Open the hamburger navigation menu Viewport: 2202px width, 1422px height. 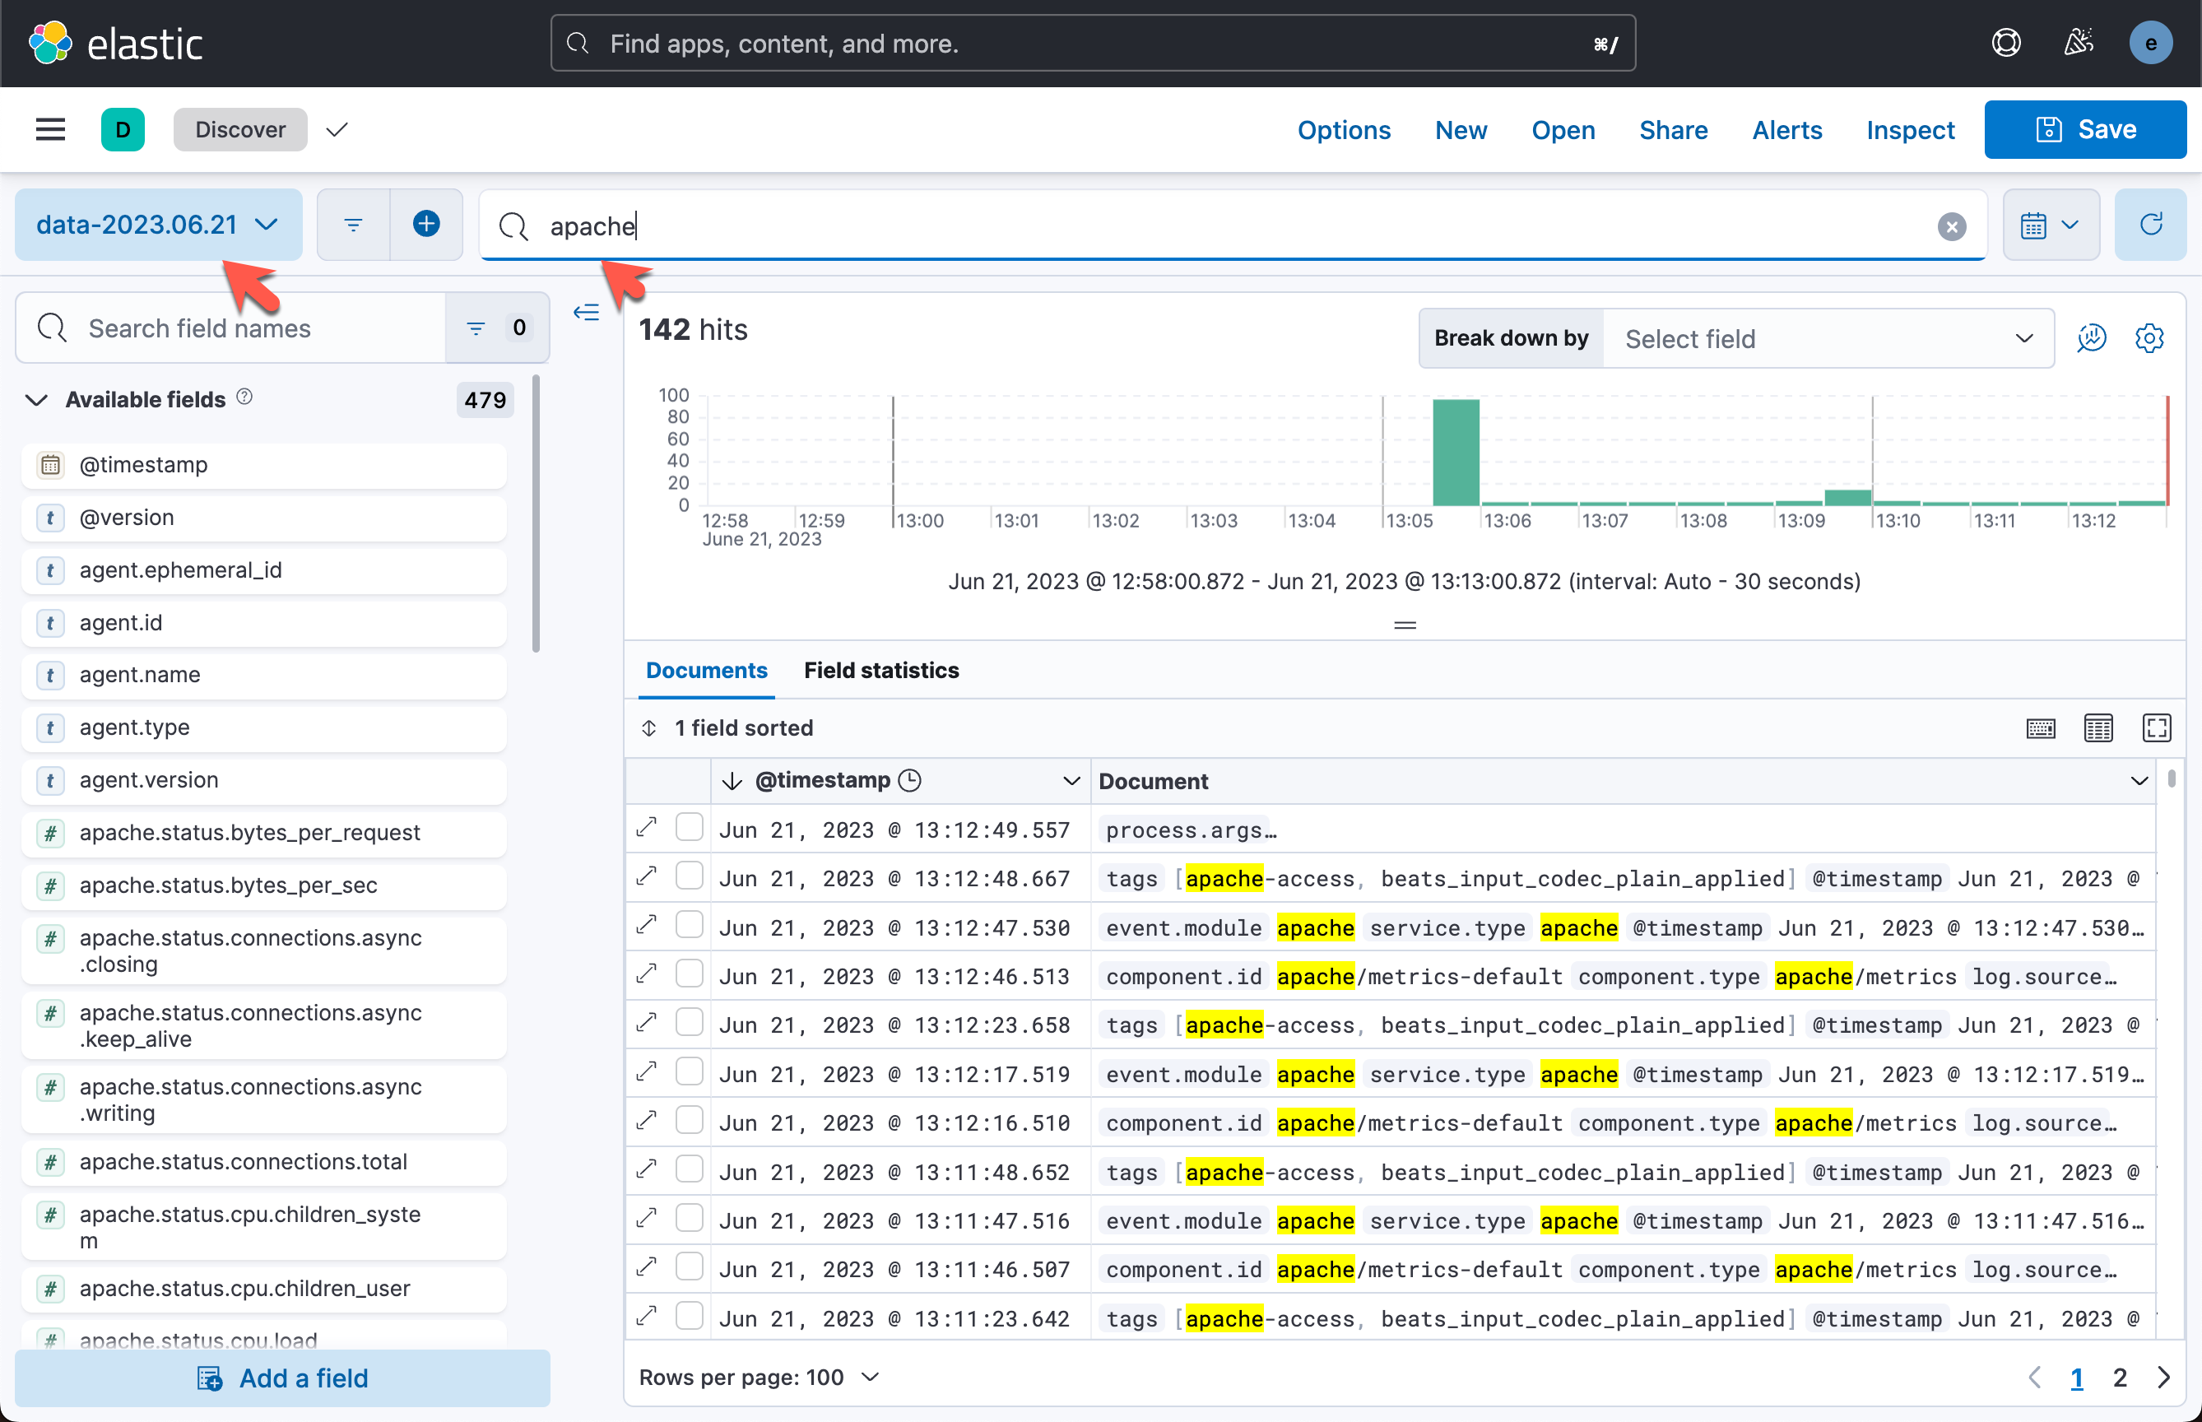[x=51, y=129]
